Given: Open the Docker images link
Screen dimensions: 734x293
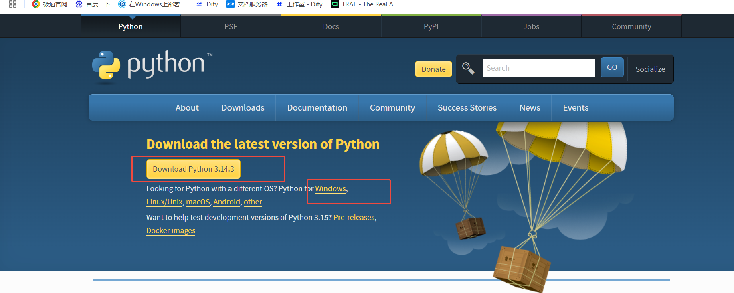Looking at the screenshot, I should pos(171,231).
